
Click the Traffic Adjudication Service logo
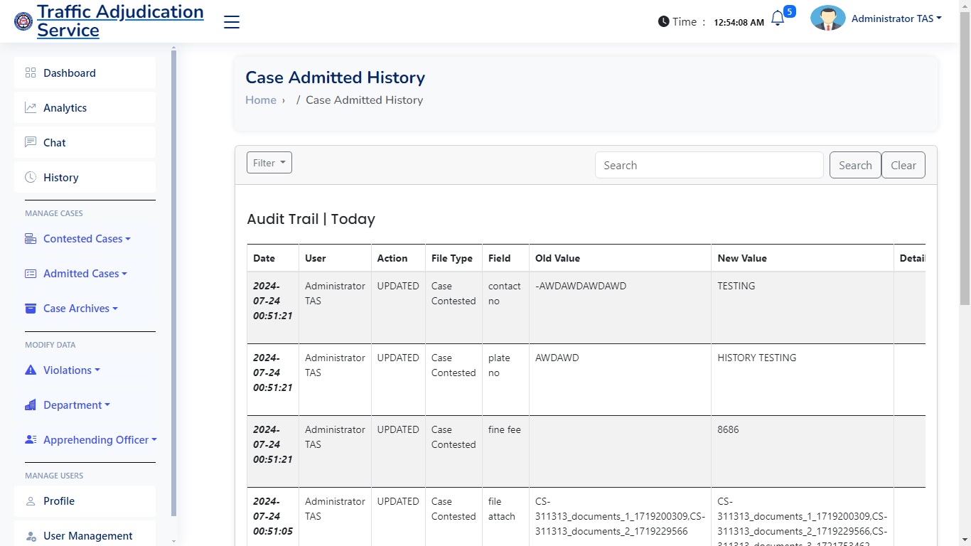point(23,21)
